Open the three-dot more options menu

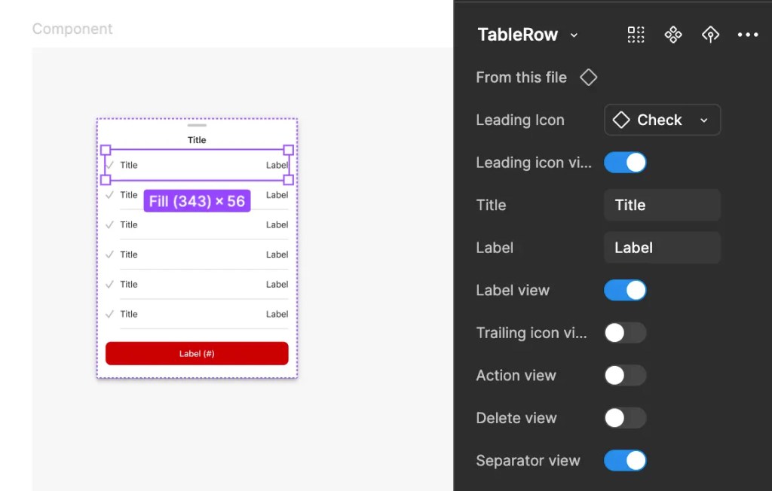tap(748, 35)
